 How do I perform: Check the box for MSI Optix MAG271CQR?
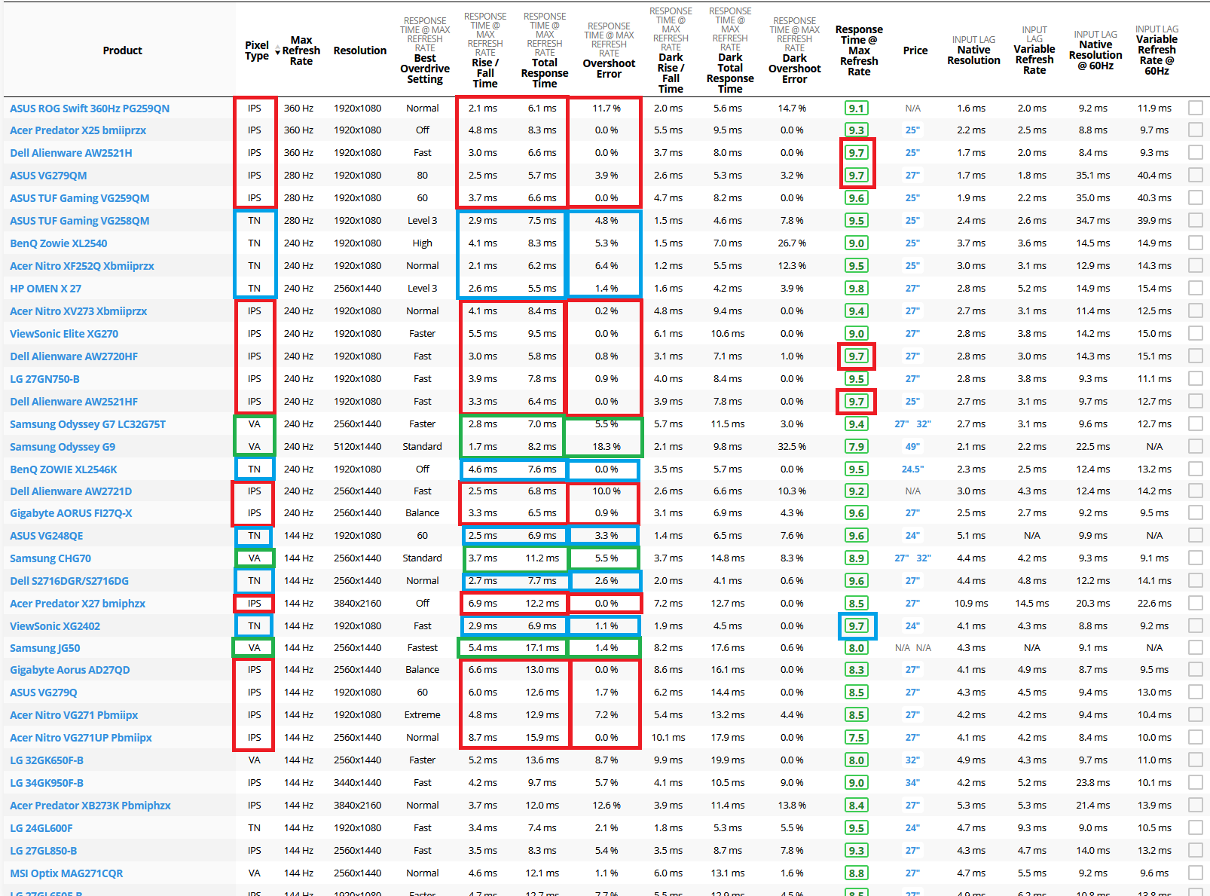(1195, 873)
